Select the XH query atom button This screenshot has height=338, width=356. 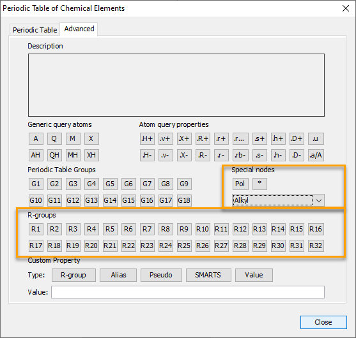pyautogui.click(x=91, y=155)
